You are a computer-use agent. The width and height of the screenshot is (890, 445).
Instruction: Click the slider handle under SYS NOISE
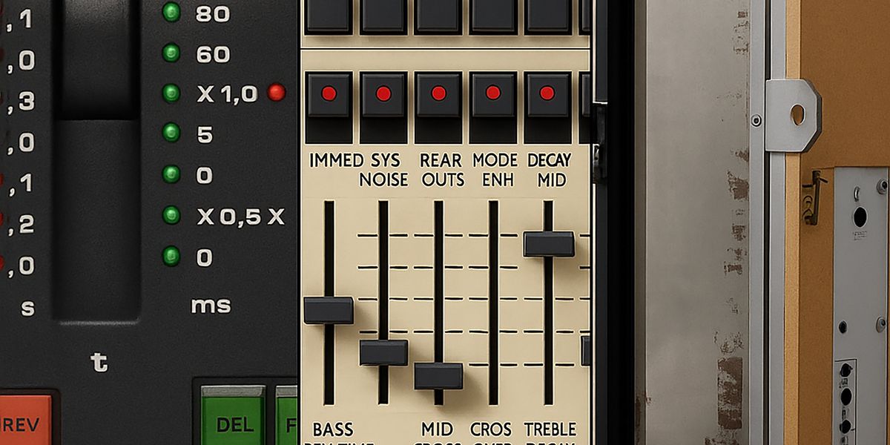coord(383,352)
